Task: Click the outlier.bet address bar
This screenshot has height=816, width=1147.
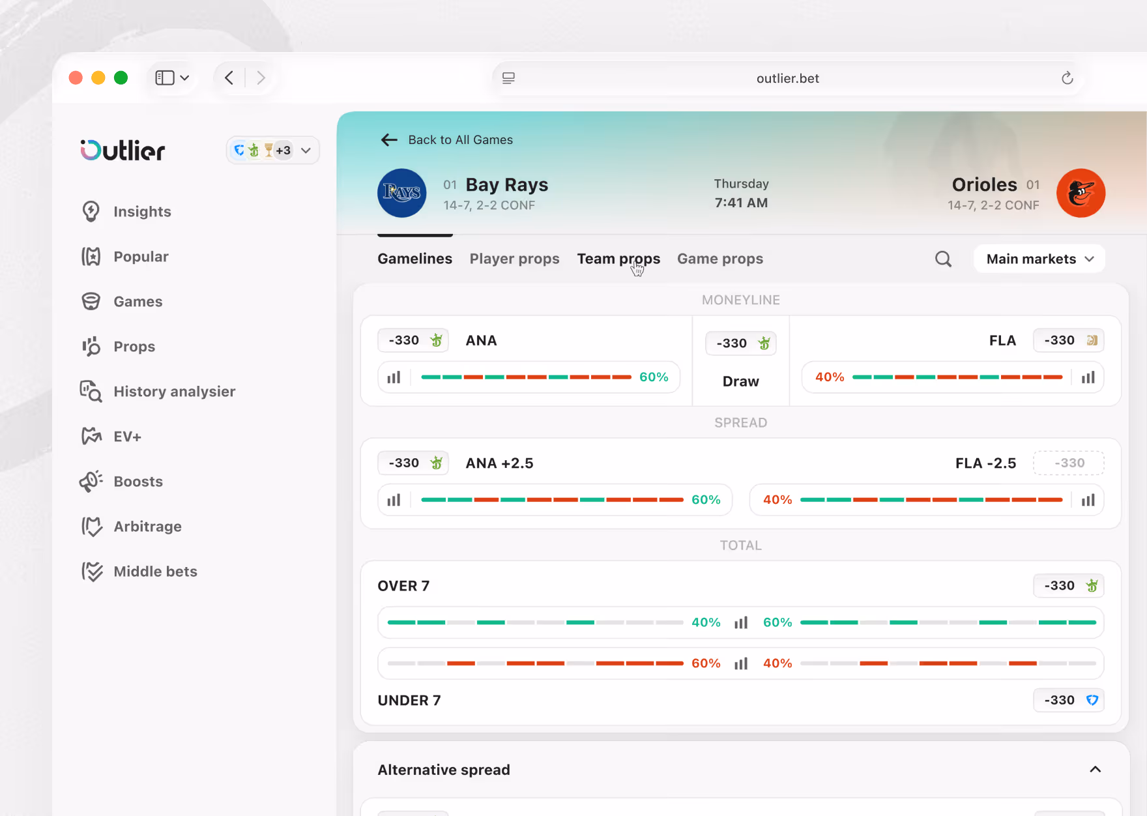Action: (x=788, y=78)
